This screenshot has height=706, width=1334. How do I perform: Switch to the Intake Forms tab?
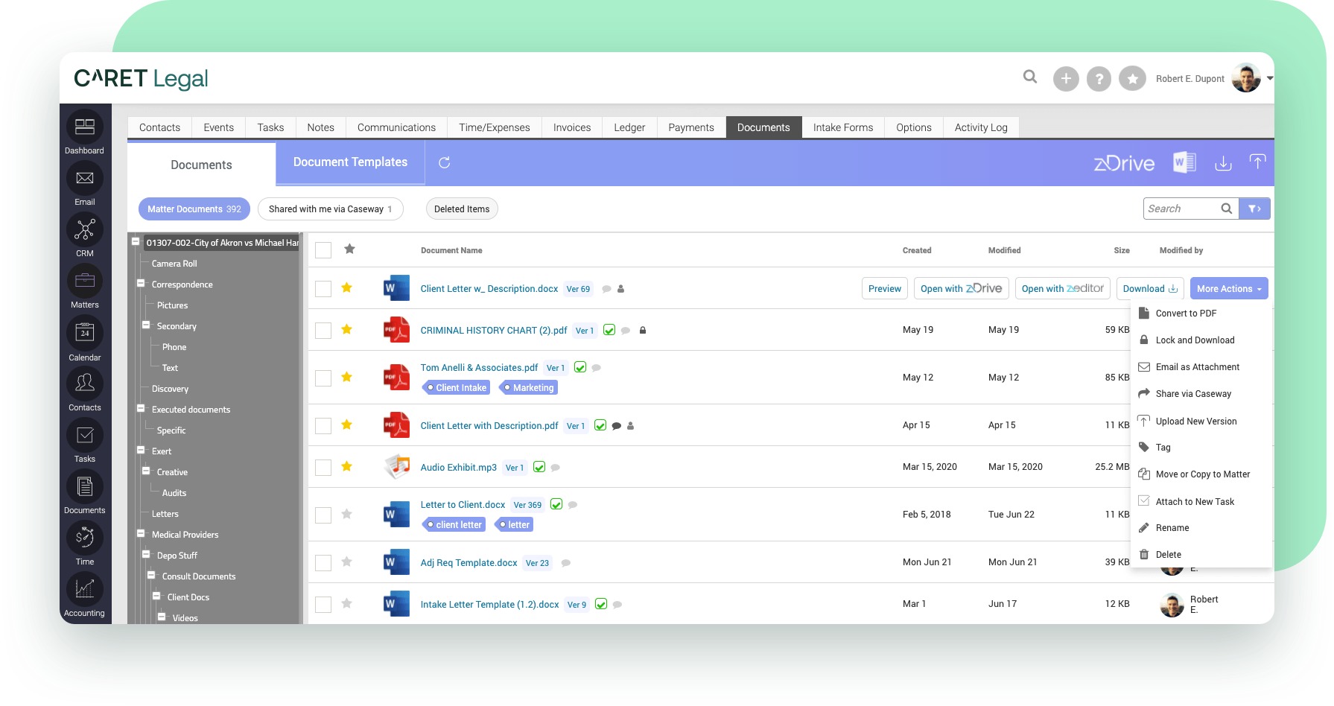pos(842,127)
